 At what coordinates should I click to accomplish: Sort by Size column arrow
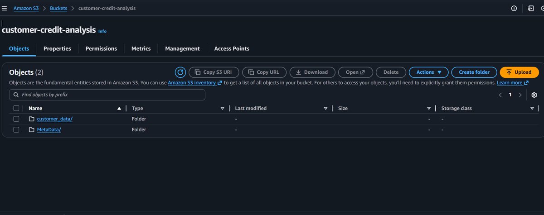coord(428,109)
